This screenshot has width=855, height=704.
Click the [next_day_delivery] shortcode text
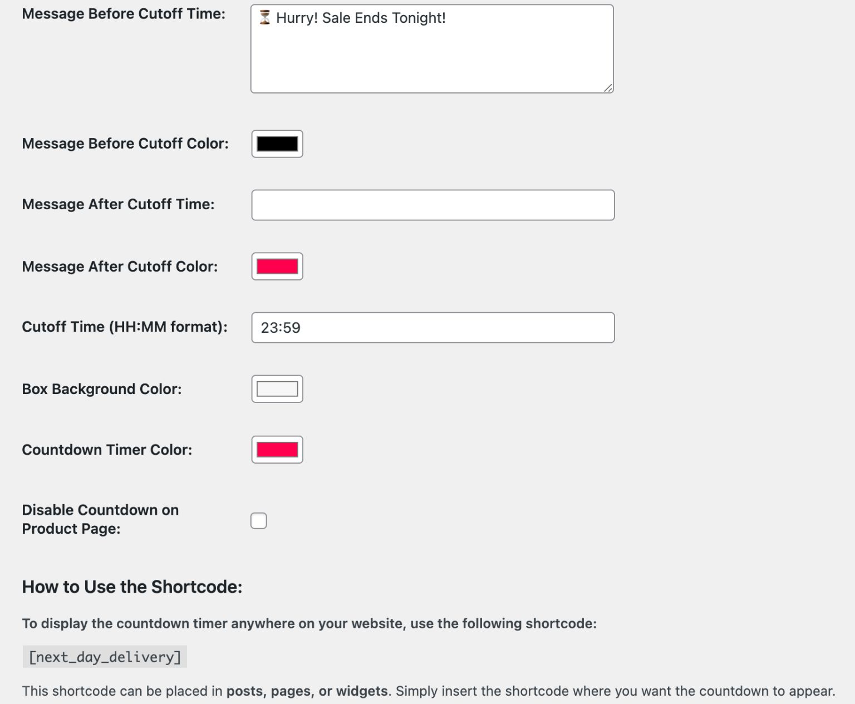[x=105, y=657]
